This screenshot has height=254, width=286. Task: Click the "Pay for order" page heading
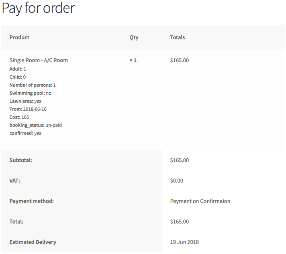point(38,8)
